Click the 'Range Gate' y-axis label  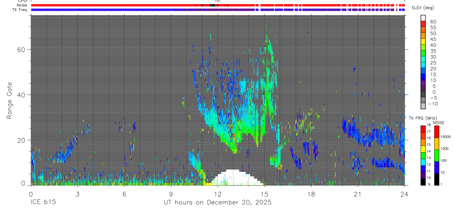tap(10, 101)
